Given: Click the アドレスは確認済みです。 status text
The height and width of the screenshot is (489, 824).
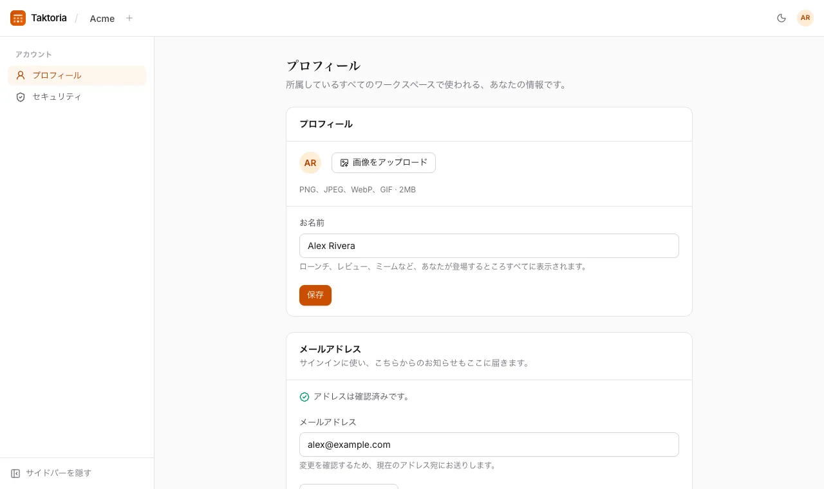Looking at the screenshot, I should click(362, 397).
